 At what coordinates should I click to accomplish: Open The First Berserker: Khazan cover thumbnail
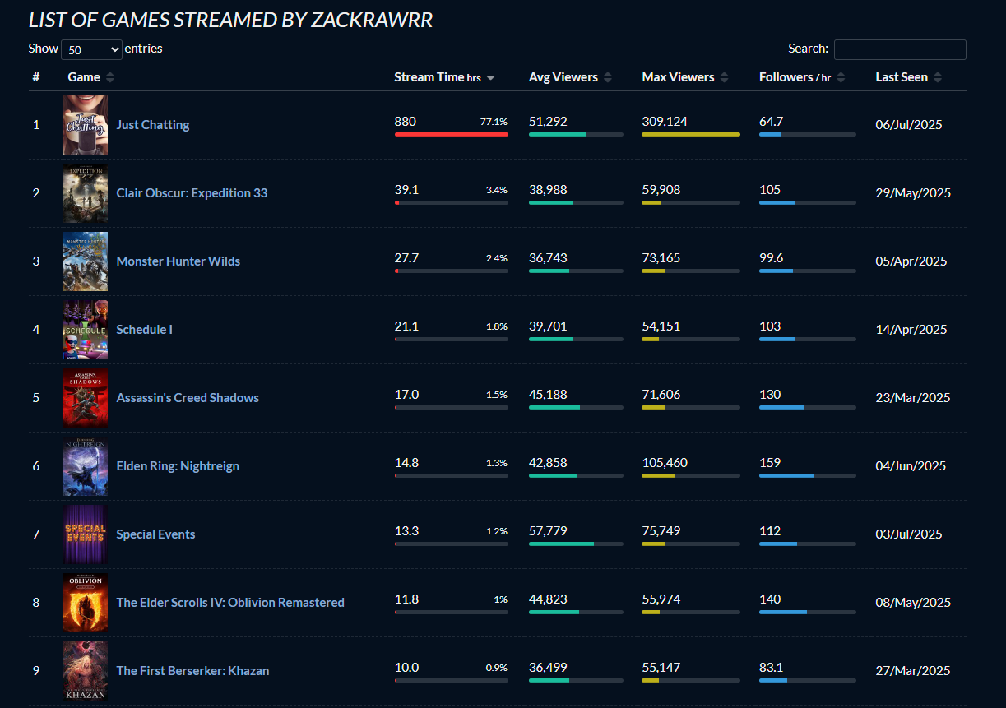pos(86,671)
